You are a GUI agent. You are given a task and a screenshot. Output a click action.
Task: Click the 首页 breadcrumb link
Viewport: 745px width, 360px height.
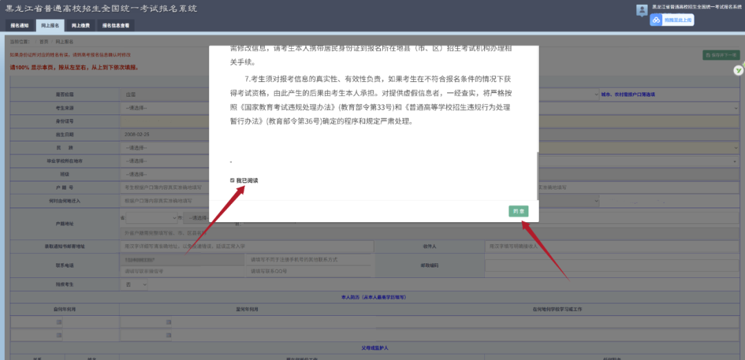pyautogui.click(x=44, y=42)
